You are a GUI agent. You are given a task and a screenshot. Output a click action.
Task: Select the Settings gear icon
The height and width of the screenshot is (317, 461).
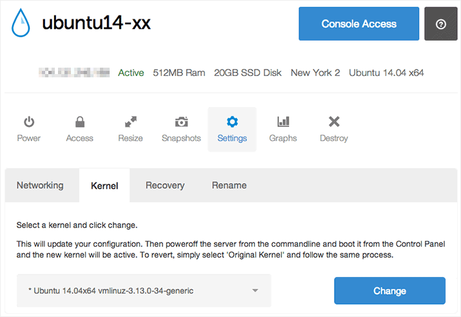(232, 122)
